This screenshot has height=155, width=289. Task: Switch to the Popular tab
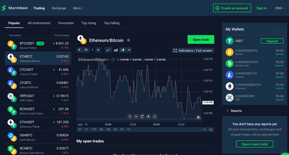(14, 23)
